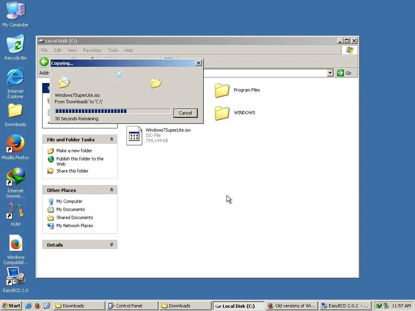
Task: Click the Share this folder icon
Action: coord(50,171)
